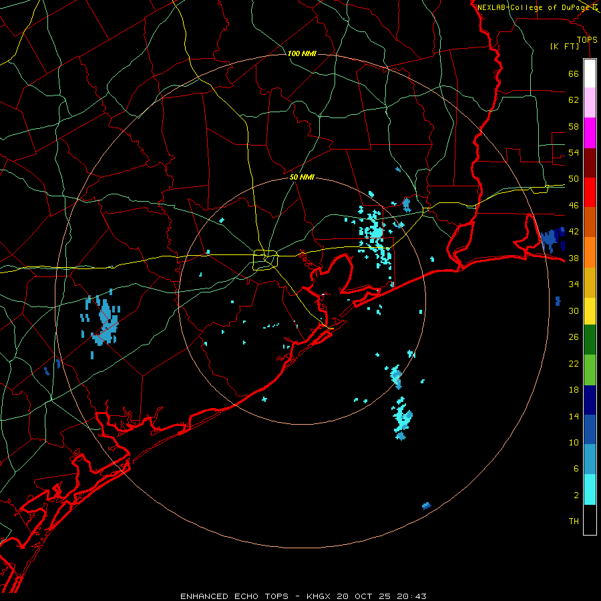Click the light pink 62 kft legend swatch

click(x=590, y=102)
